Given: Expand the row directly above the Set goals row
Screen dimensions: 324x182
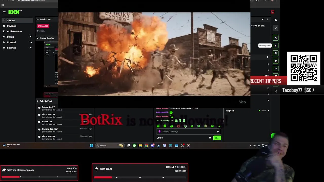Looking at the screenshot, I should [268, 100].
